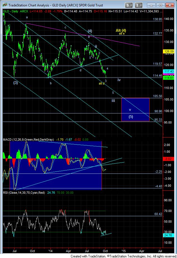Screen dimensions: 177x258
Task: Select the yellow 'alt d' annotation
Action: coord(101,84)
